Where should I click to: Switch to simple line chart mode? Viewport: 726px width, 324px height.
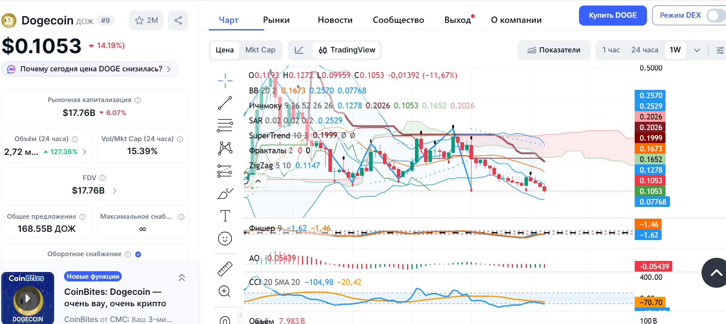coord(299,50)
